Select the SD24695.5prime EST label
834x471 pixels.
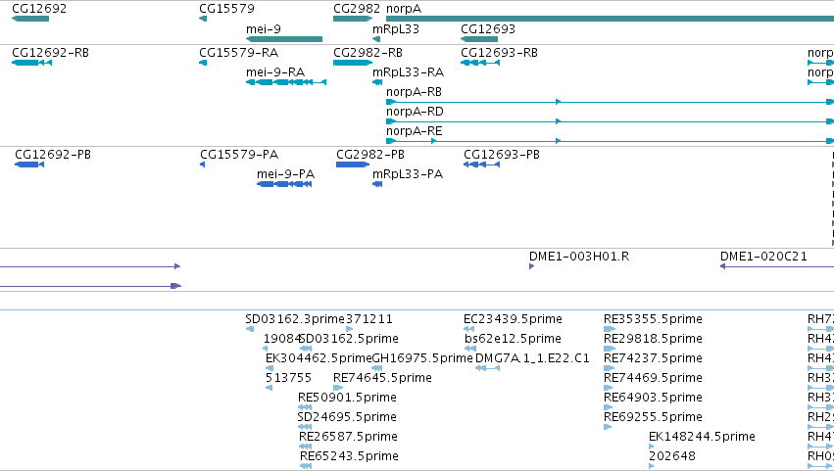[347, 417]
